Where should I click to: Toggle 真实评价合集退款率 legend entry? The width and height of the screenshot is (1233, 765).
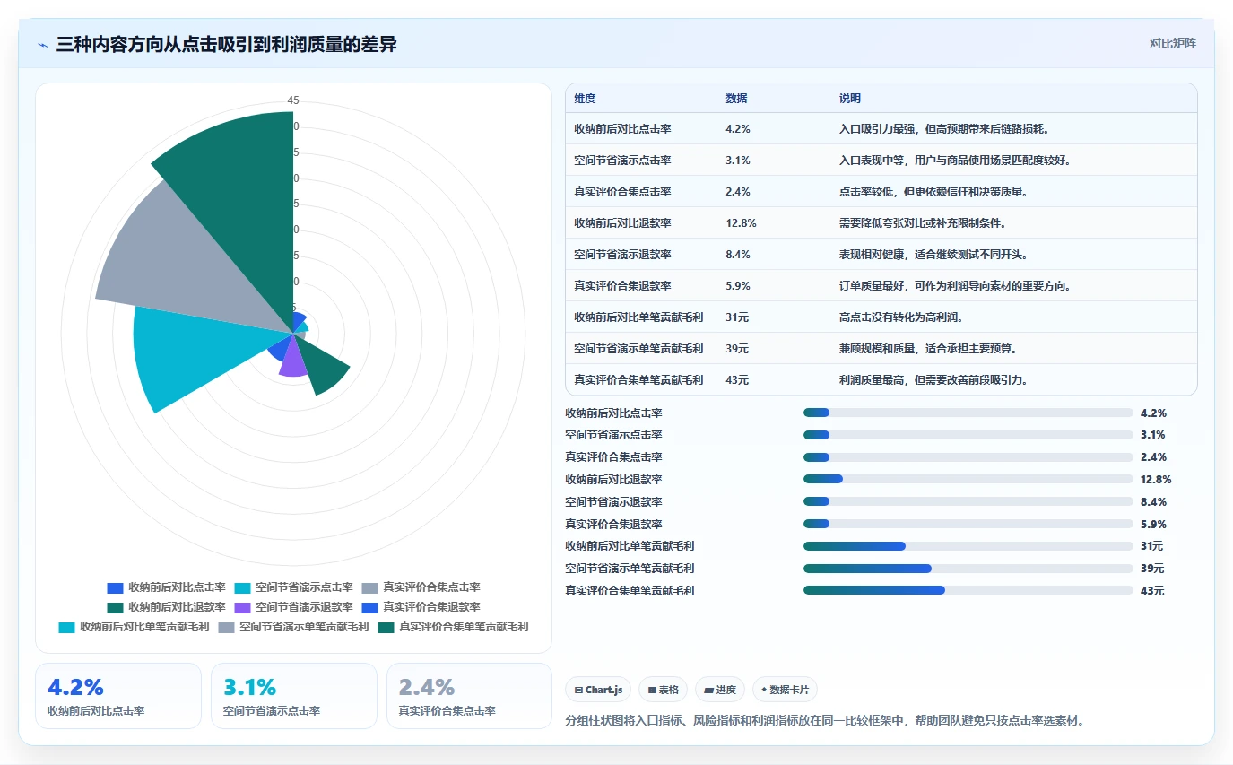421,607
